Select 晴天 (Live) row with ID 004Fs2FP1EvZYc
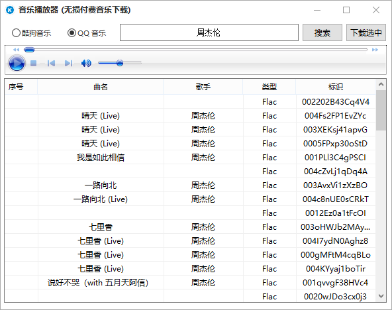392x310 pixels. [x=190, y=116]
